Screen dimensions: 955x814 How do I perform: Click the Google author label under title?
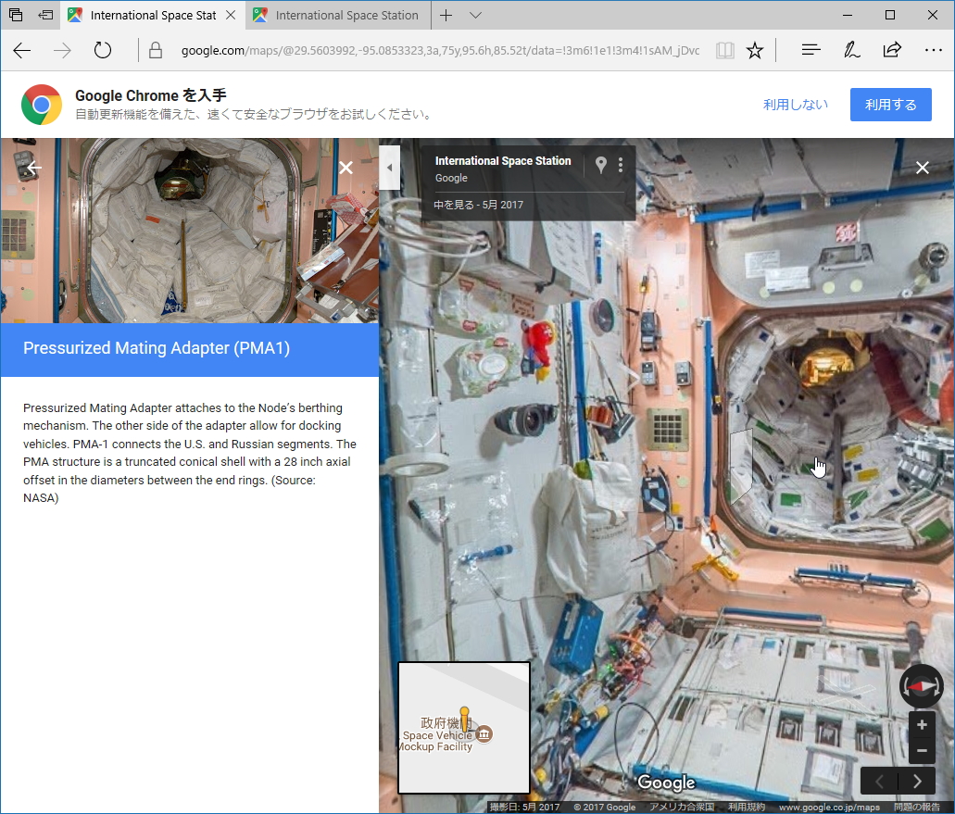click(451, 178)
